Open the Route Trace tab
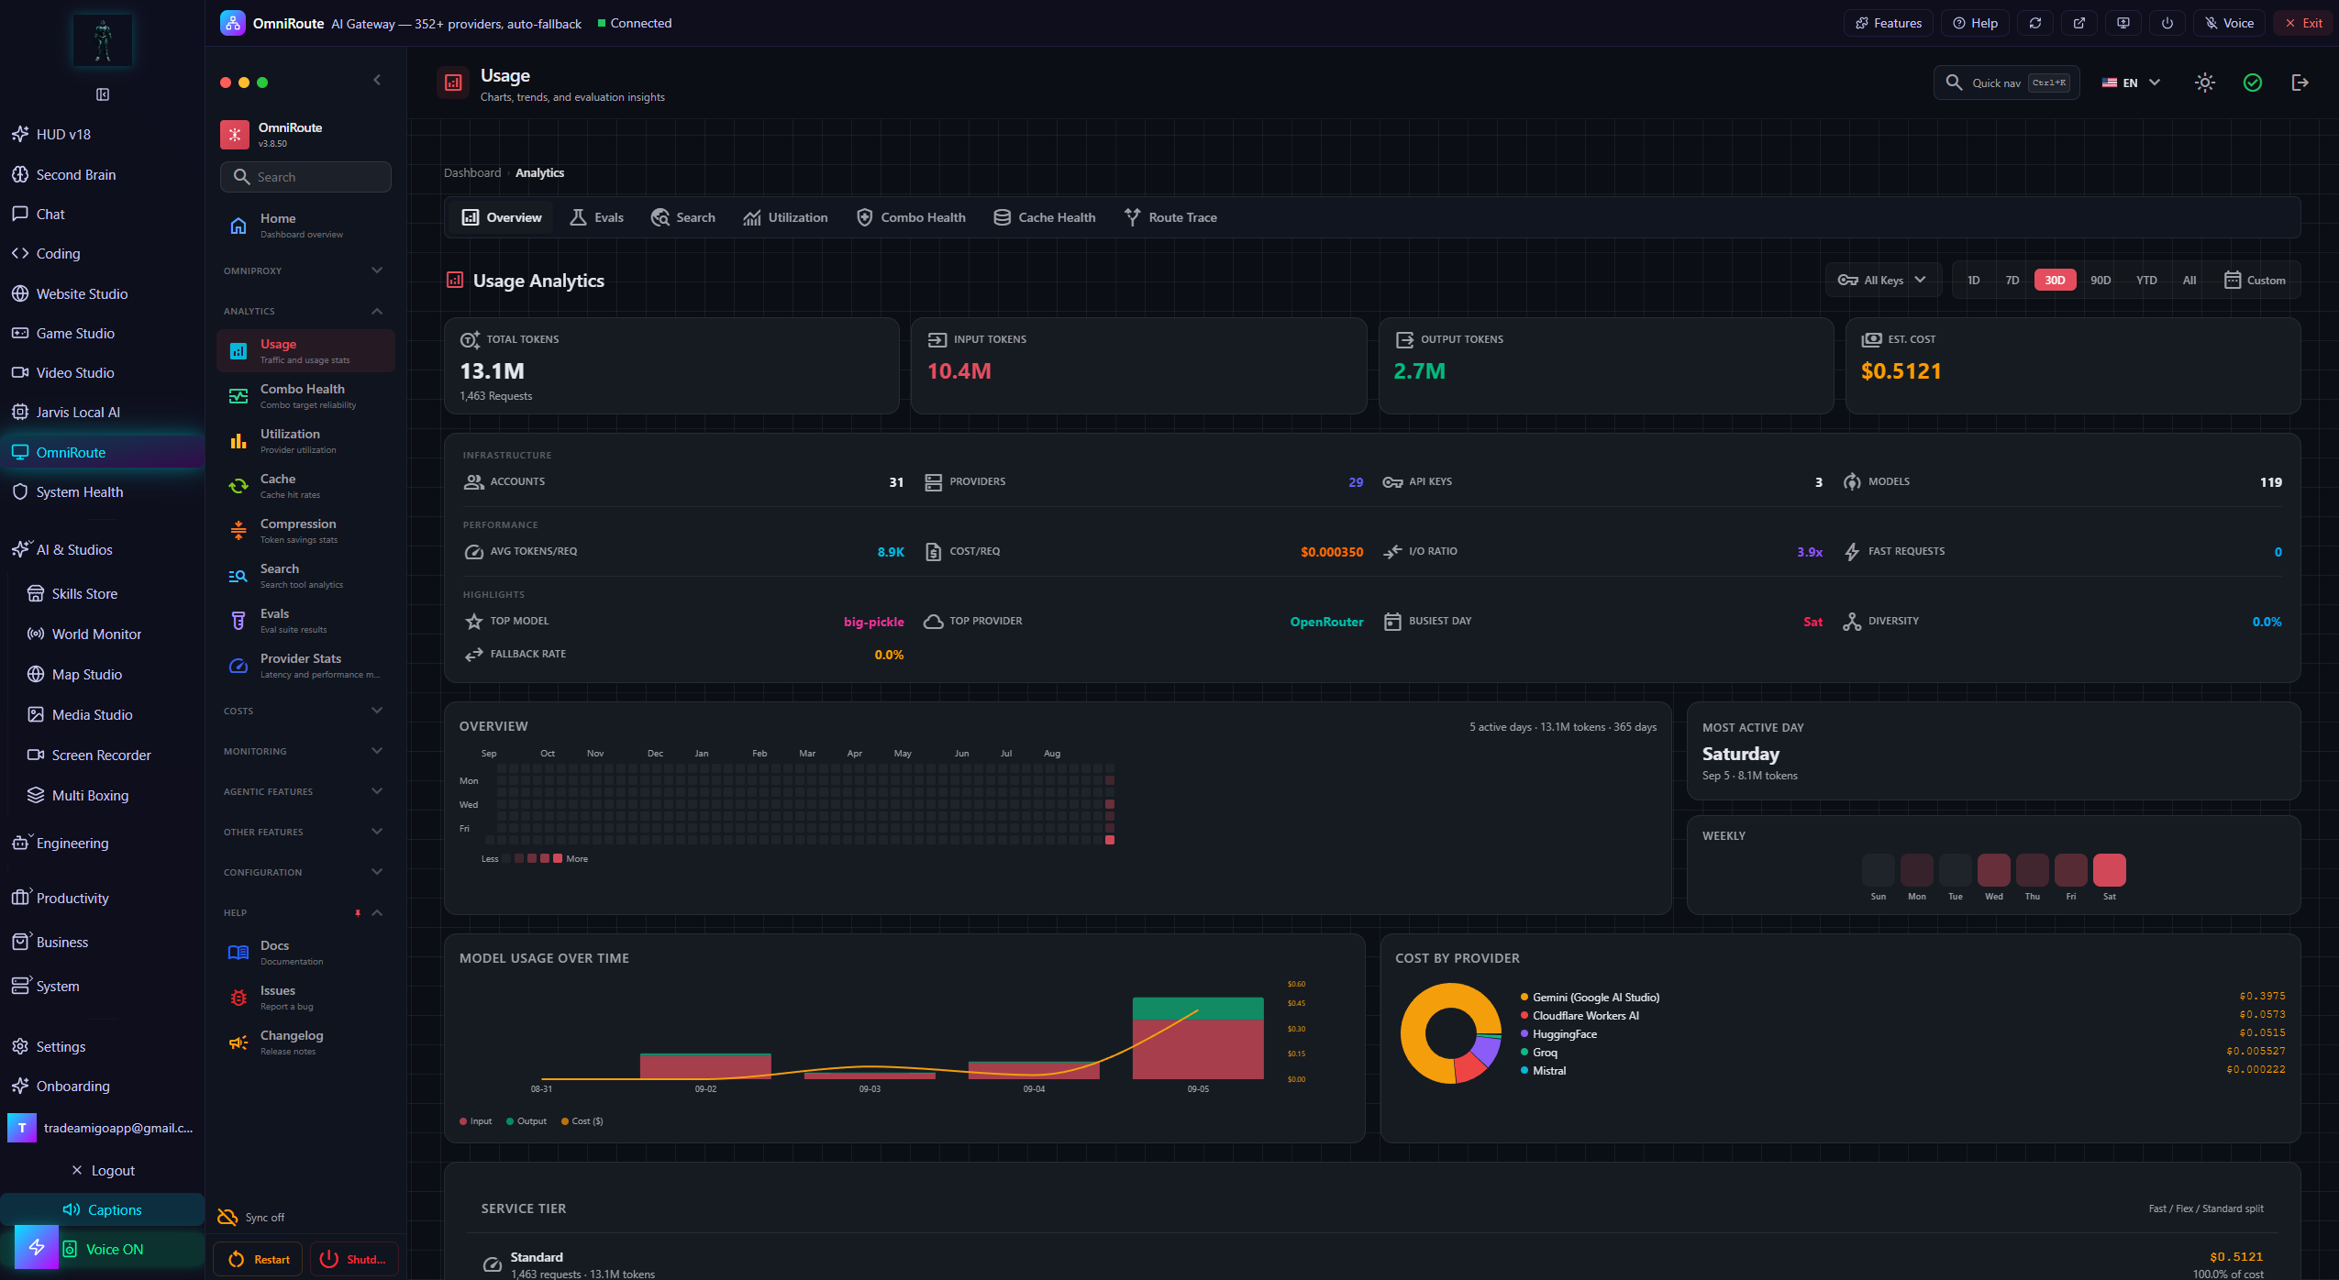Image resolution: width=2339 pixels, height=1280 pixels. pos(1170,217)
